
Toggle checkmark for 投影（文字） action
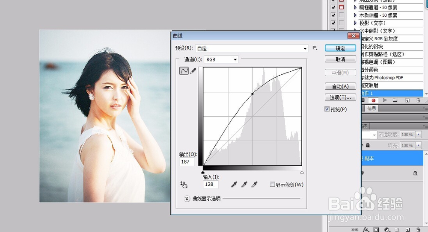333,23
